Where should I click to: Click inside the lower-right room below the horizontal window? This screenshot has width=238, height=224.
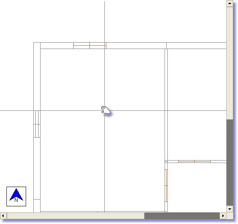(x=197, y=187)
